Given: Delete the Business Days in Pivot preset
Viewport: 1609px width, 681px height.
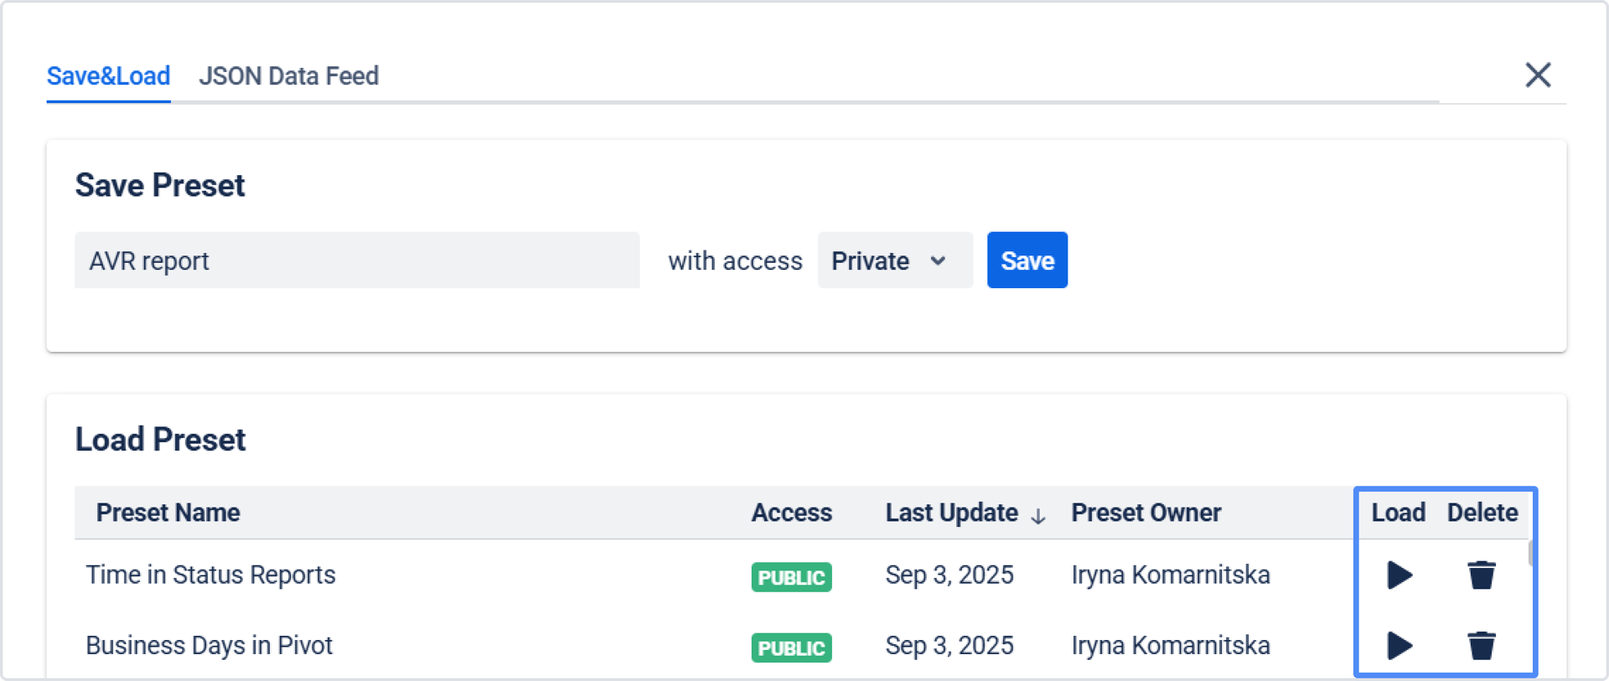Looking at the screenshot, I should pos(1481,646).
